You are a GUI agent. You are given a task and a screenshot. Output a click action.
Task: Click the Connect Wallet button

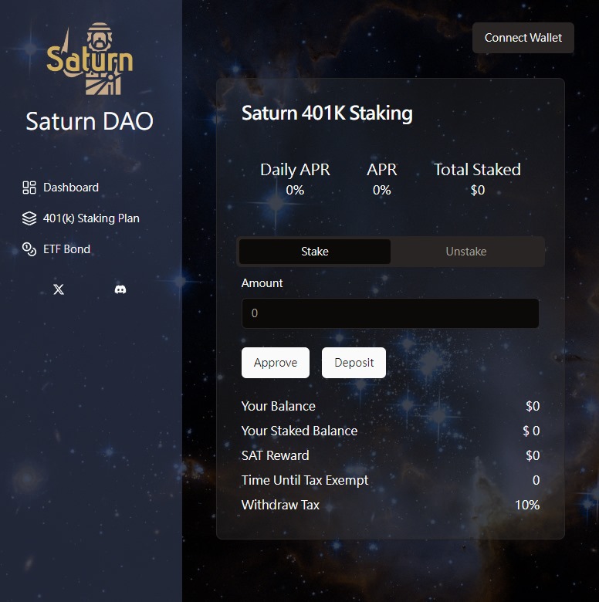pyautogui.click(x=523, y=38)
